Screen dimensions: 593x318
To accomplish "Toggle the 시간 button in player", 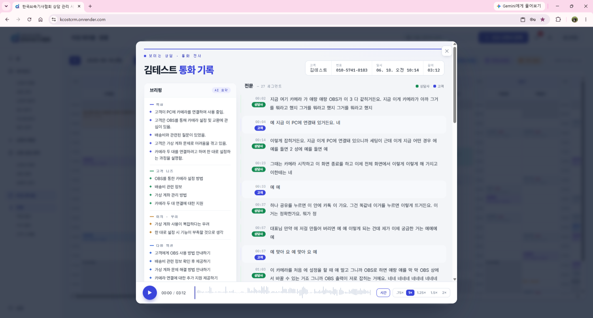I will click(x=383, y=293).
